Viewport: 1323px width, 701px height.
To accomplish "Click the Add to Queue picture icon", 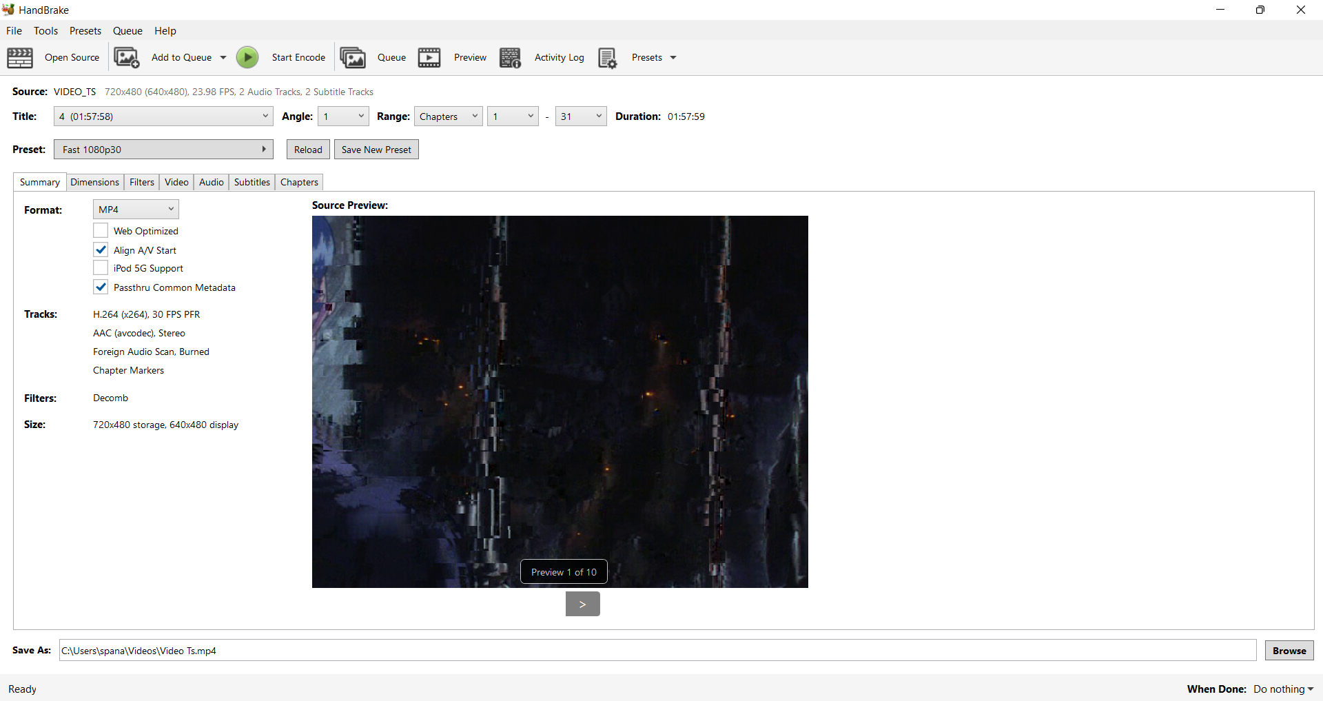I will pos(127,58).
